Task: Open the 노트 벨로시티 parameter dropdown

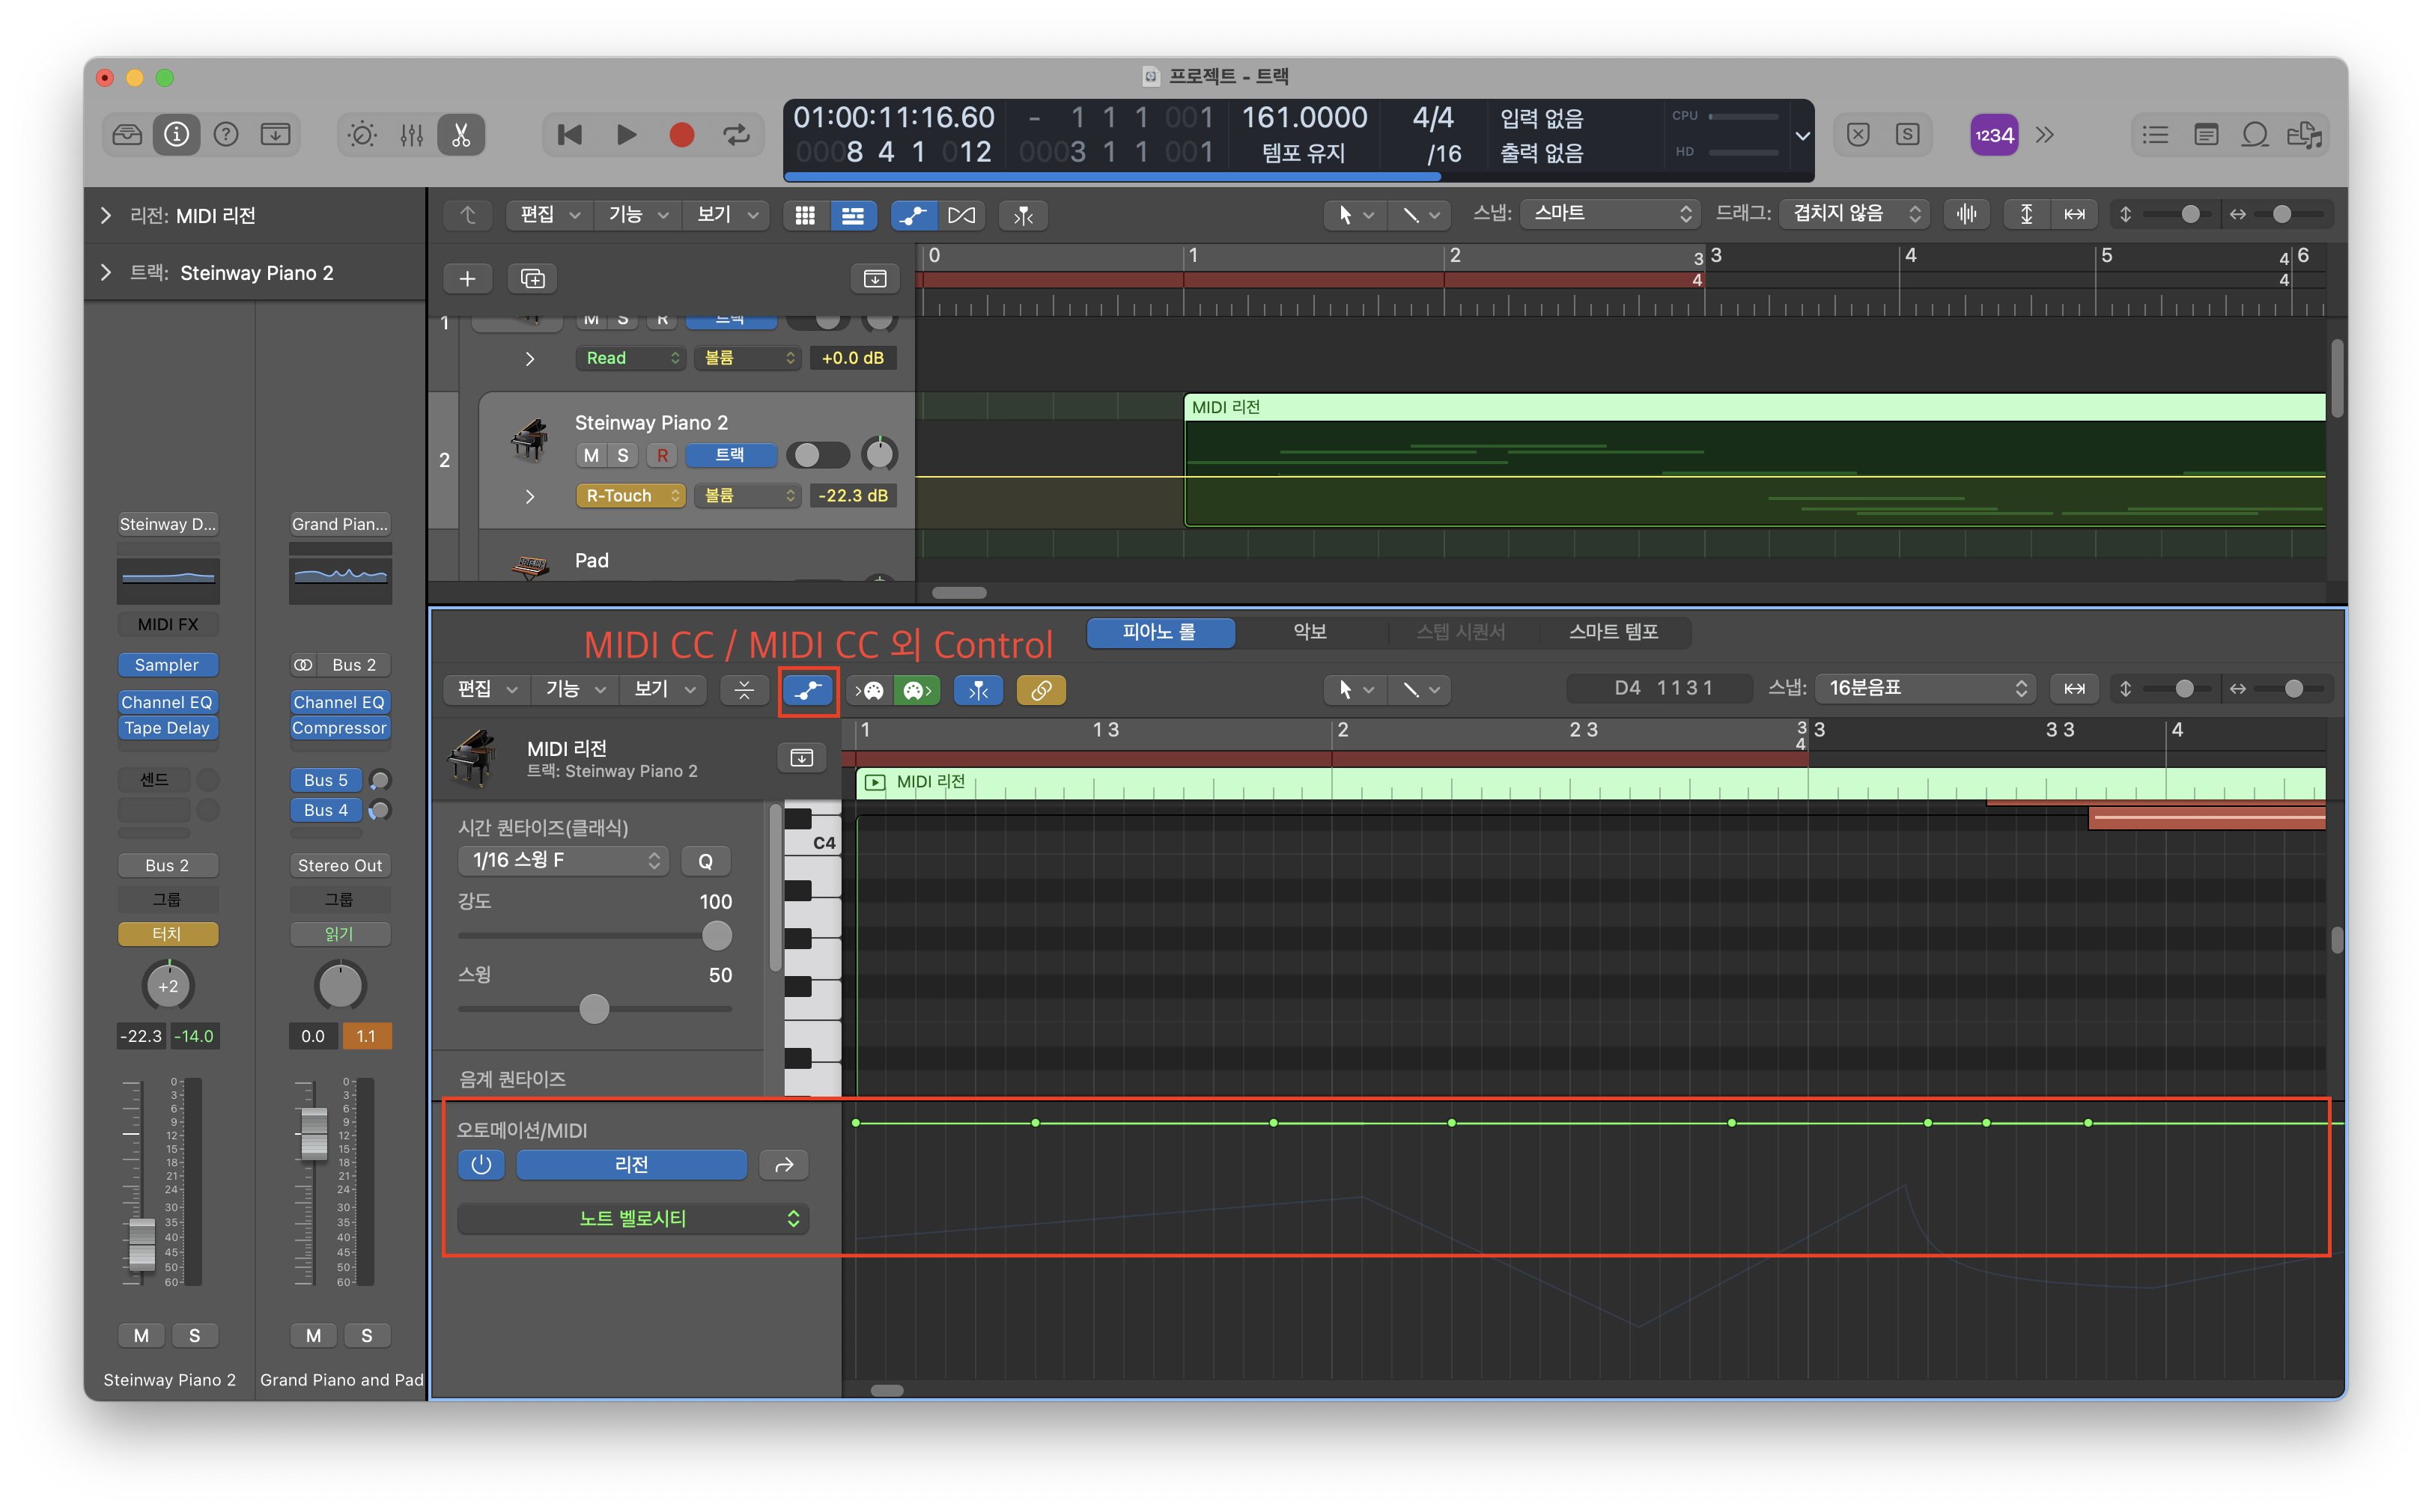Action: click(633, 1219)
